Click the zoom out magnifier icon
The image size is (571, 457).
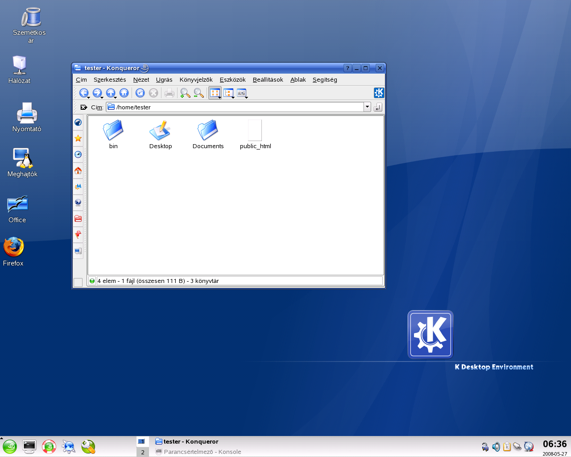coord(199,93)
